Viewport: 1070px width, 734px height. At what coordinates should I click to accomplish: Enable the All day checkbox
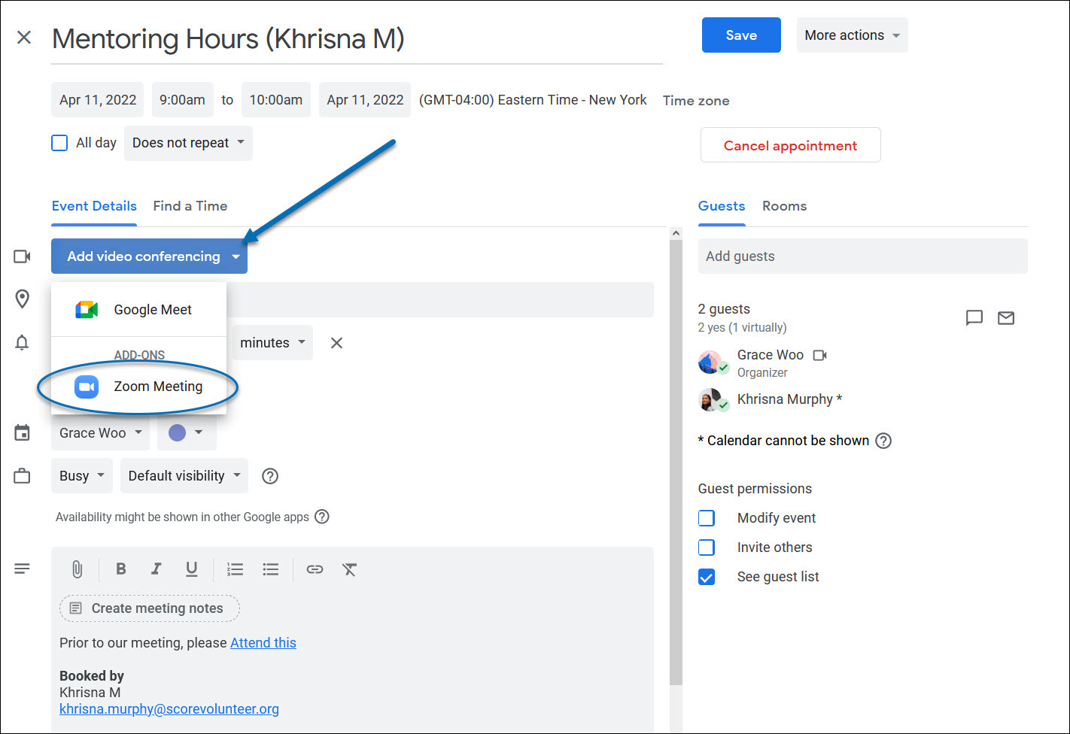[x=59, y=143]
